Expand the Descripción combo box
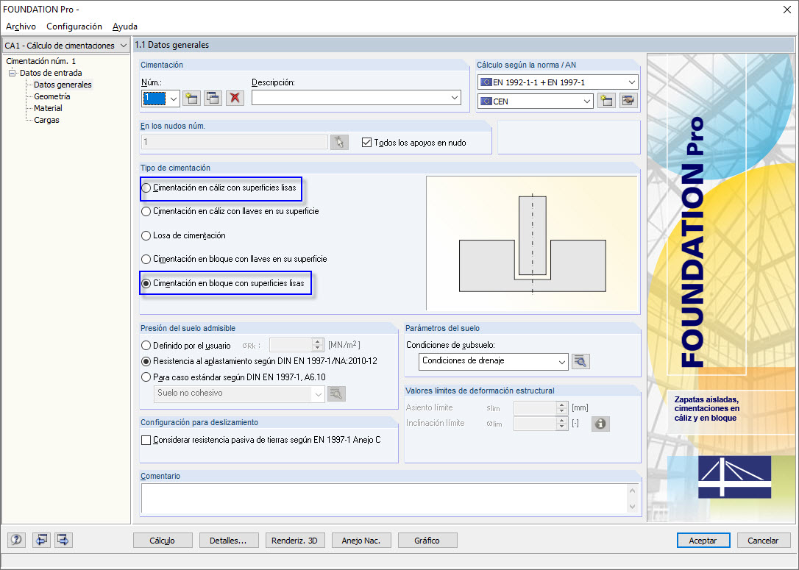The height and width of the screenshot is (570, 799). [455, 98]
